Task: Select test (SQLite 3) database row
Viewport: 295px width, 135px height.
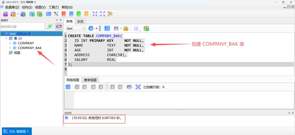Action: (31, 34)
